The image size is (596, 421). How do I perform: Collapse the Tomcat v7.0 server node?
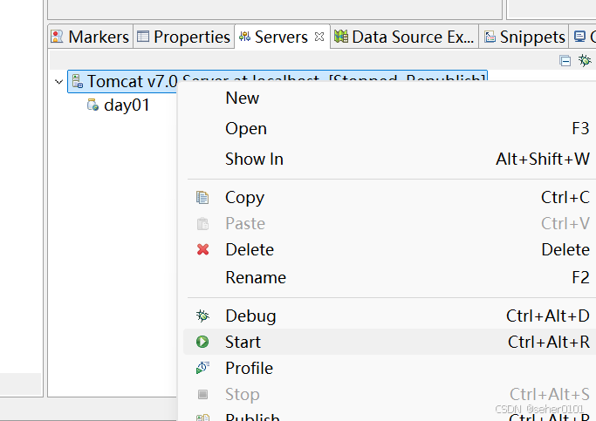[59, 82]
